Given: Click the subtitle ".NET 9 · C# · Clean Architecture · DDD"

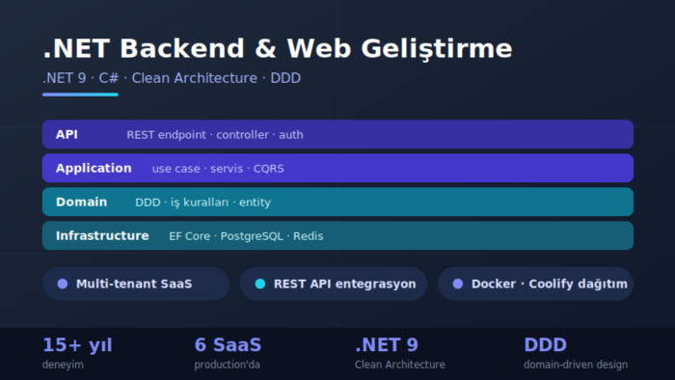Looking at the screenshot, I should point(172,78).
